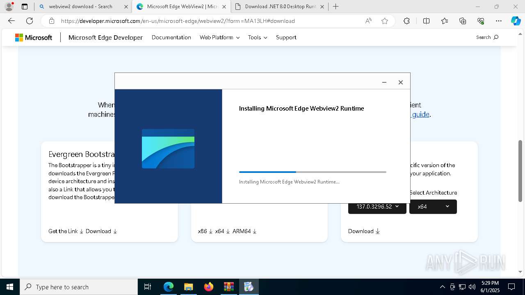
Task: Click the installation progress bar
Action: pos(313,172)
